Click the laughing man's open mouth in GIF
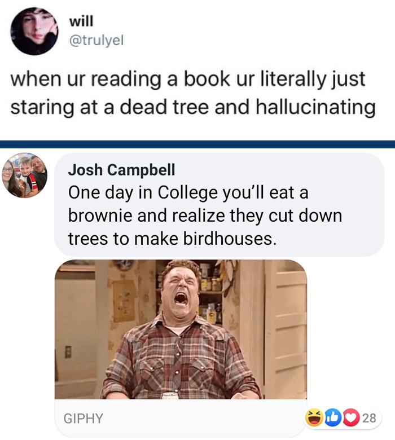The width and height of the screenshot is (395, 440). [181, 299]
